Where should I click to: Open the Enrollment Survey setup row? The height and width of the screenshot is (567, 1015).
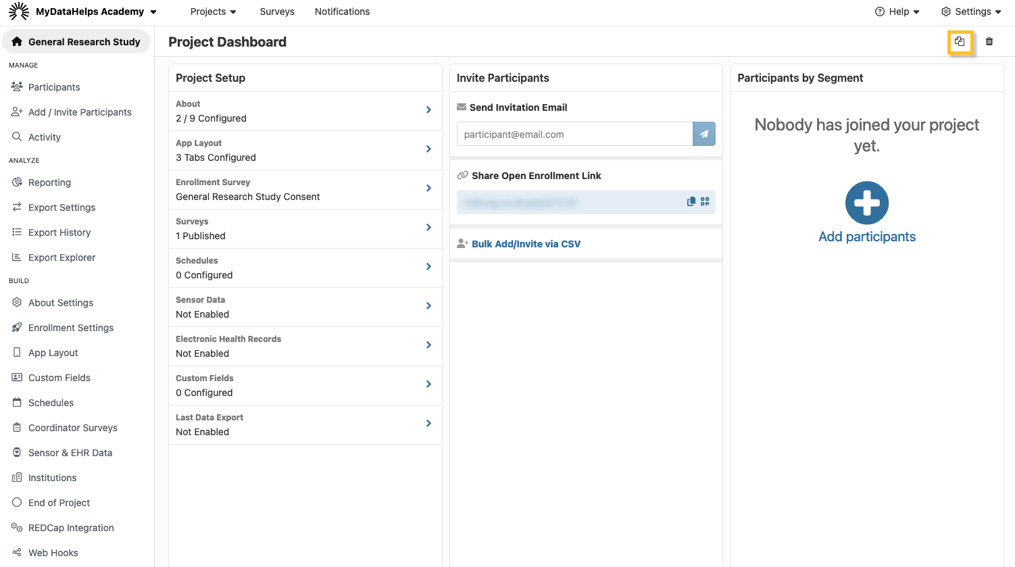[x=305, y=189]
